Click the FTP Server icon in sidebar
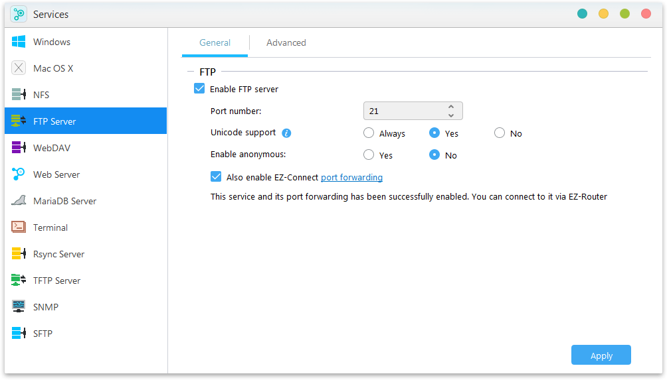 point(19,121)
